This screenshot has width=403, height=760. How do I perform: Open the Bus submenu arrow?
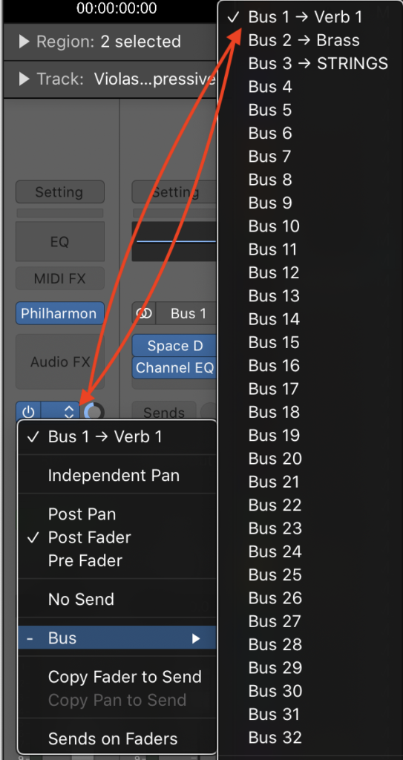point(196,638)
